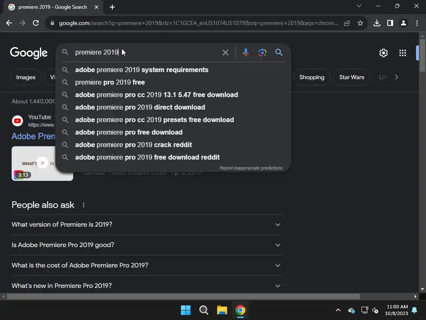Open File Explorer from taskbar

[222, 310]
